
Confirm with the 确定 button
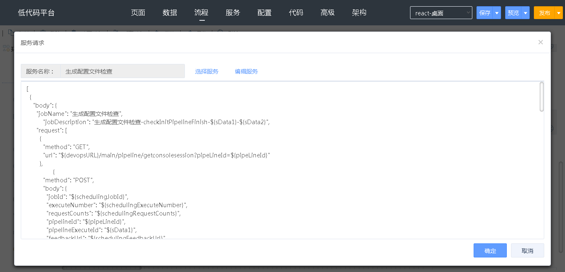tap(490, 250)
